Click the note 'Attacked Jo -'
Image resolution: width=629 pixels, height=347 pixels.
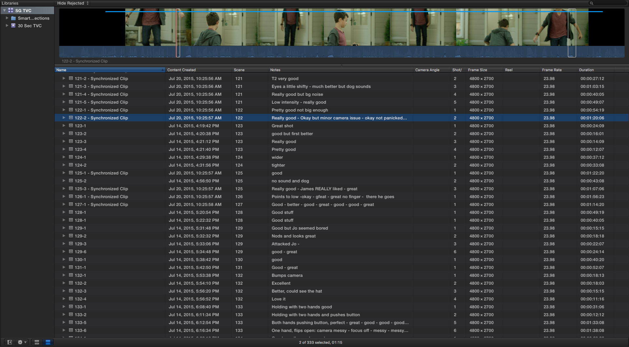click(x=285, y=244)
